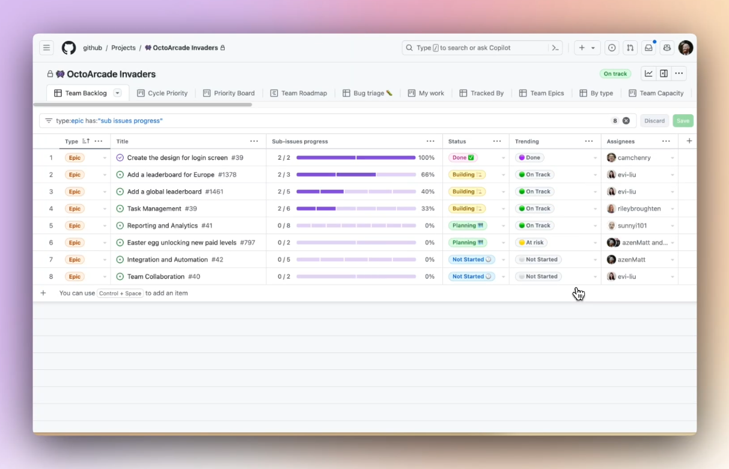This screenshot has width=729, height=469.
Task: Open the hamburger menu icon top left
Action: tap(46, 47)
